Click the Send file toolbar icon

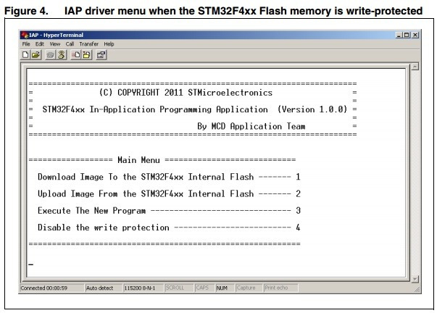pyautogui.click(x=76, y=54)
